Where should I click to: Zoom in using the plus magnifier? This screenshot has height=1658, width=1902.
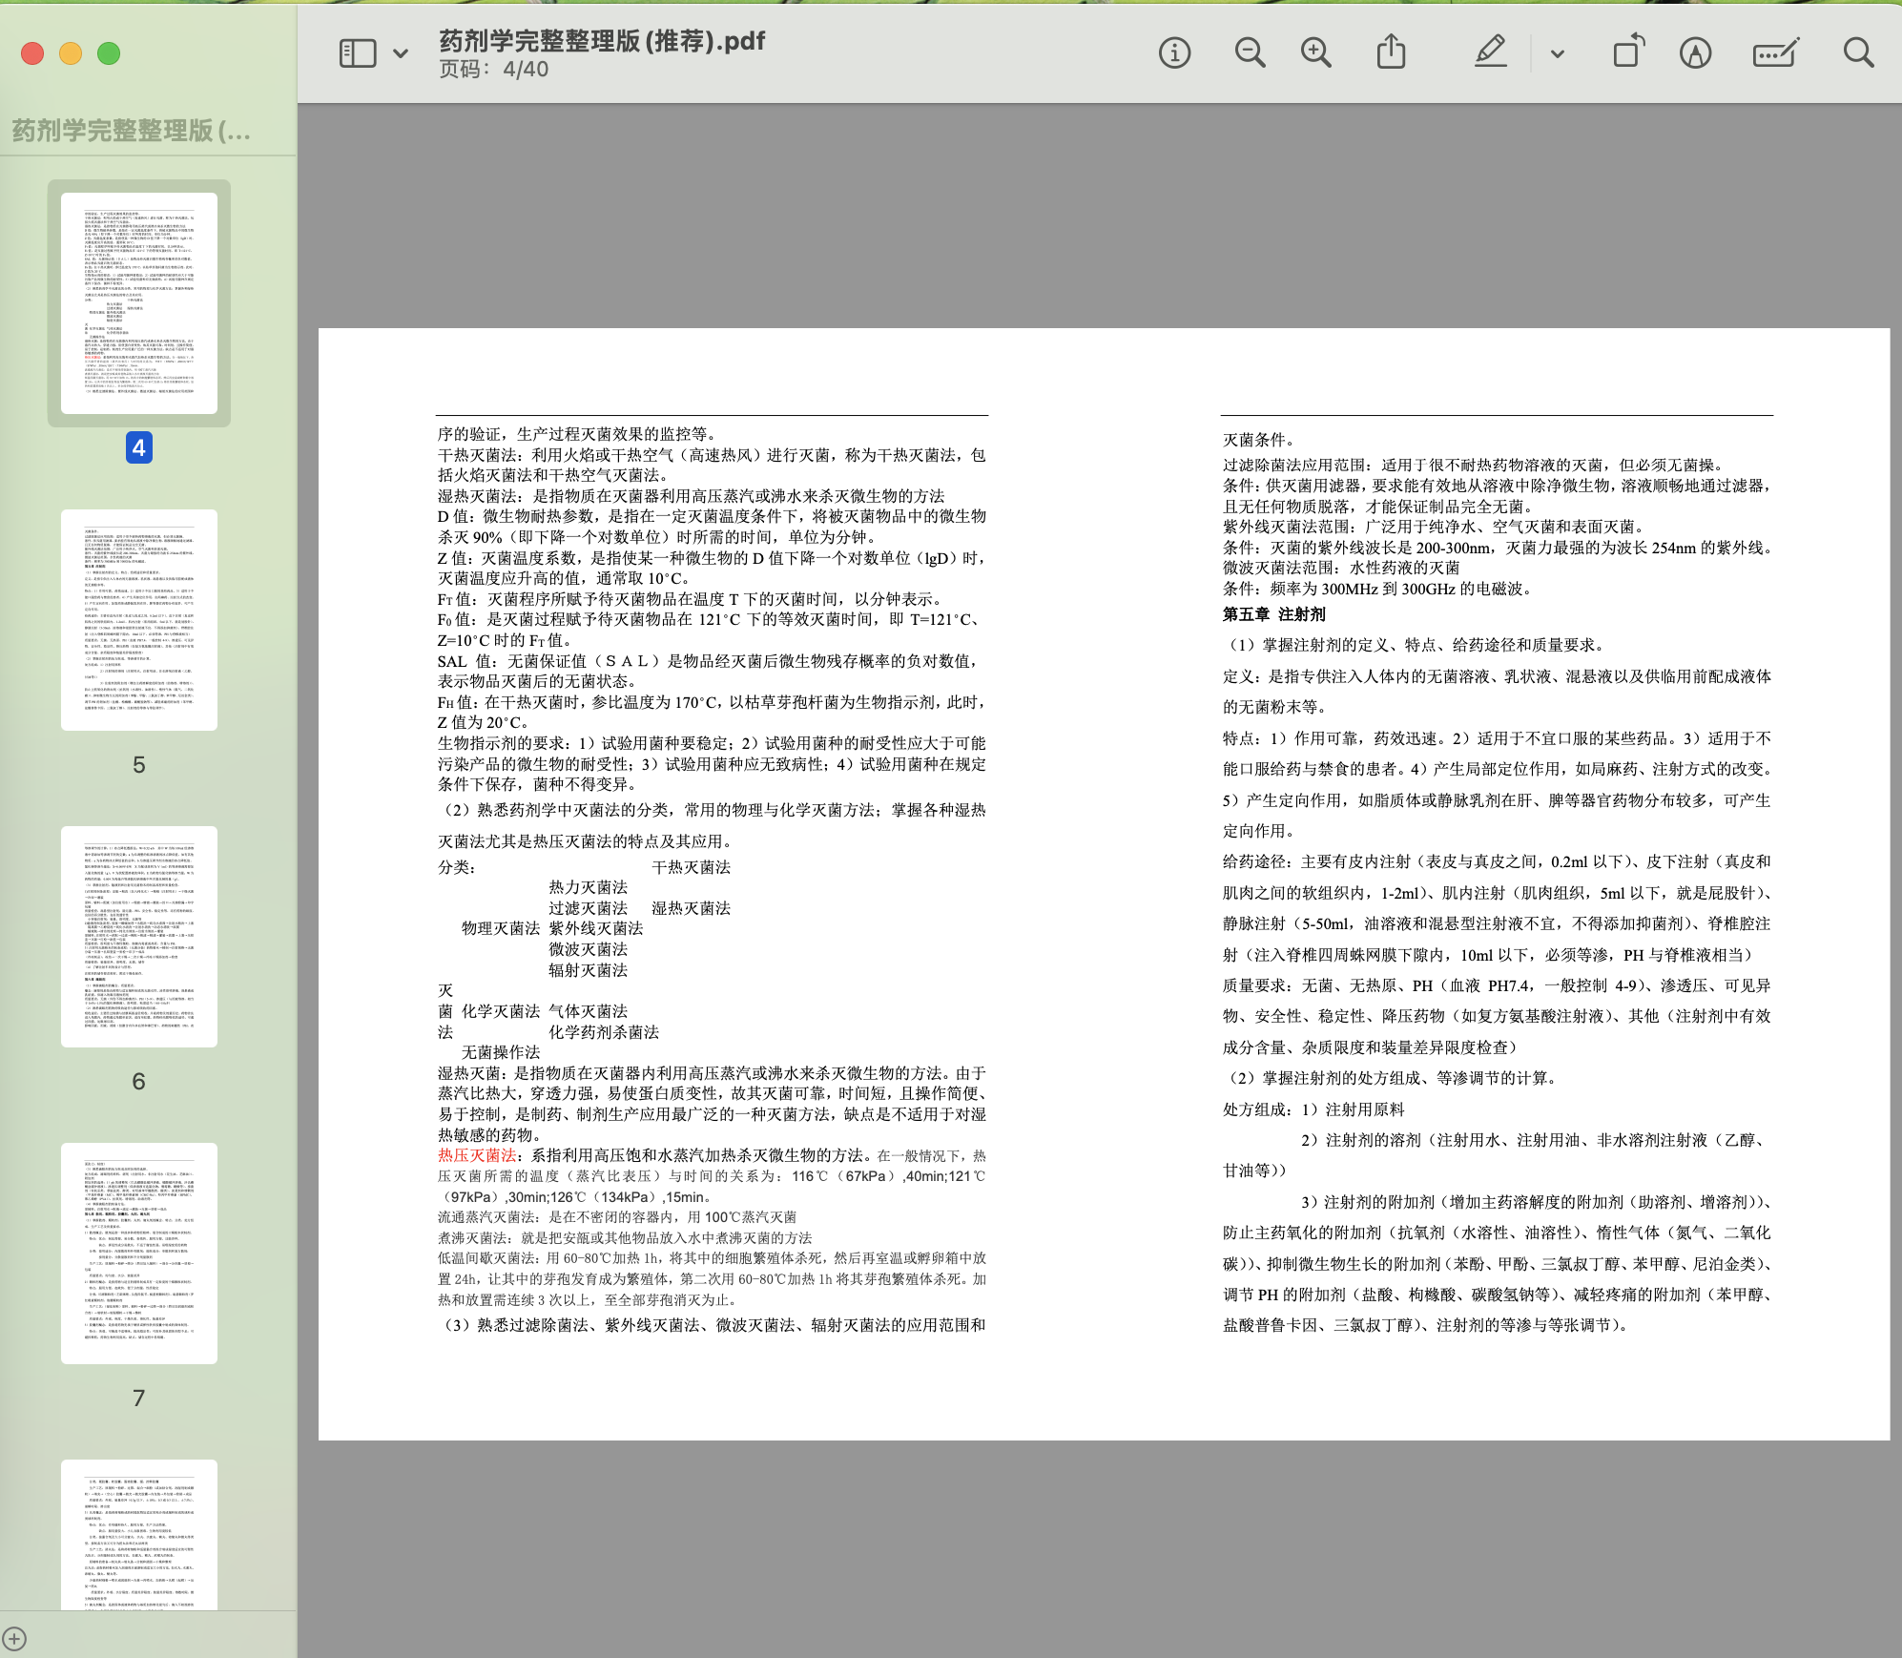pyautogui.click(x=1316, y=52)
